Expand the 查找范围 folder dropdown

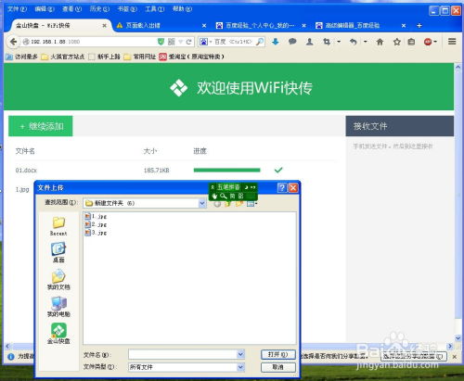(x=202, y=203)
